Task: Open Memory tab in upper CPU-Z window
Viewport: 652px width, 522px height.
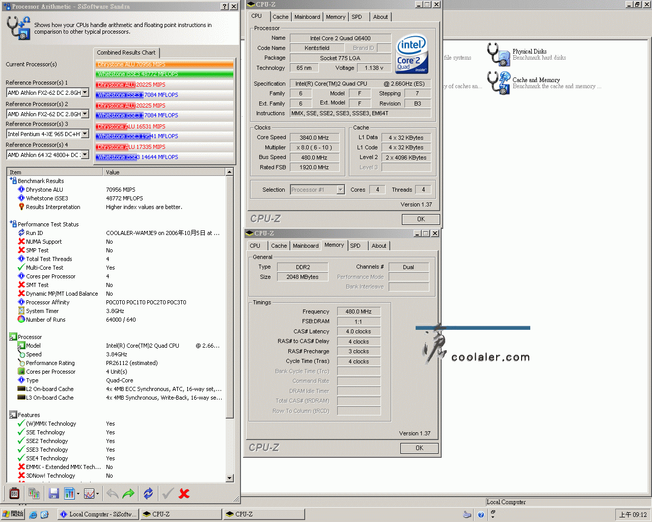Action: [336, 17]
